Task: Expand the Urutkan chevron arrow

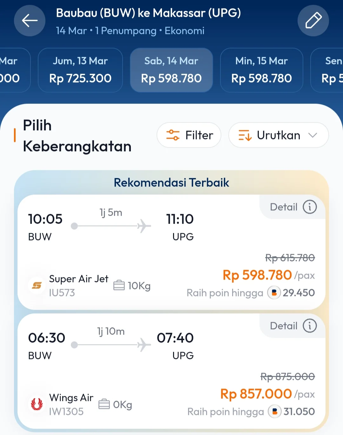Action: pos(313,135)
